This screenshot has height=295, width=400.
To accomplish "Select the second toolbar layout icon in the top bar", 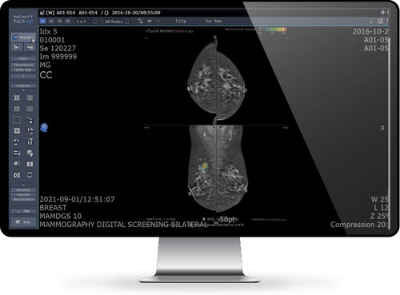I will point(51,21).
